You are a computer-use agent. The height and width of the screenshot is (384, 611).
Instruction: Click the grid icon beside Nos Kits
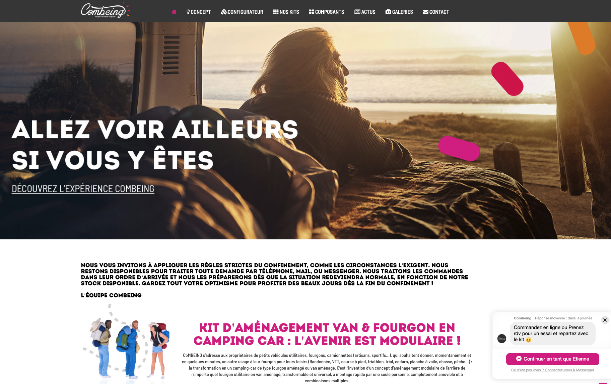tap(276, 12)
